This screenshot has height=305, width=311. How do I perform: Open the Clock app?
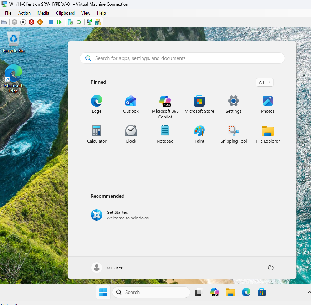(x=131, y=134)
